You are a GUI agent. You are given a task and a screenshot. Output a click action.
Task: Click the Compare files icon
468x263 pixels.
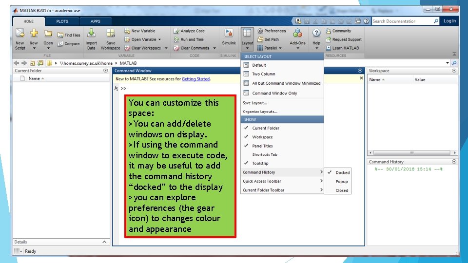coord(60,44)
